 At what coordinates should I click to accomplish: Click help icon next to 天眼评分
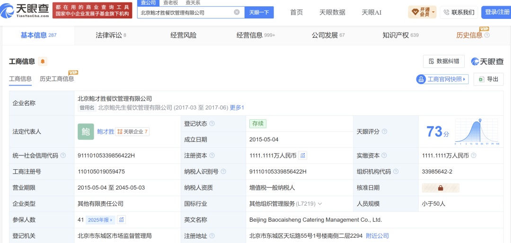tap(384, 131)
